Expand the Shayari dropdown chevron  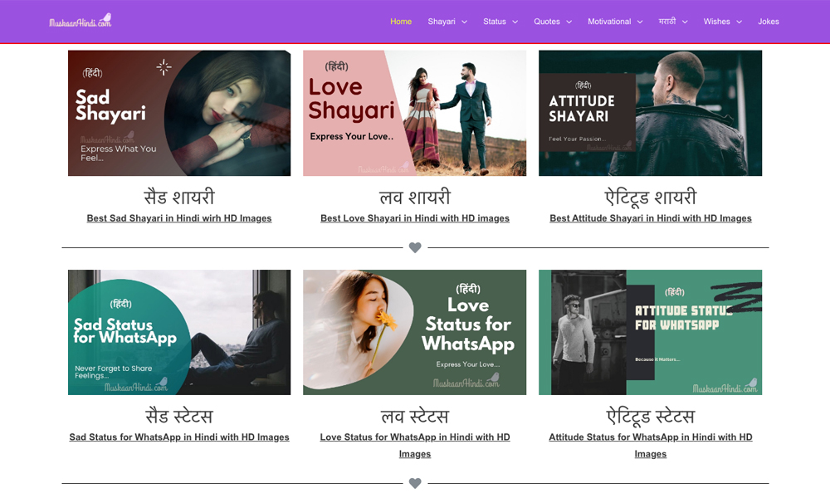(x=464, y=22)
